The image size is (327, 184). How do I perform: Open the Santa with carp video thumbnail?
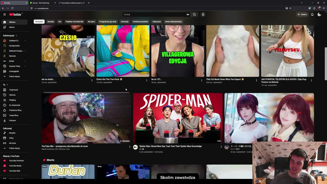[x=86, y=118]
